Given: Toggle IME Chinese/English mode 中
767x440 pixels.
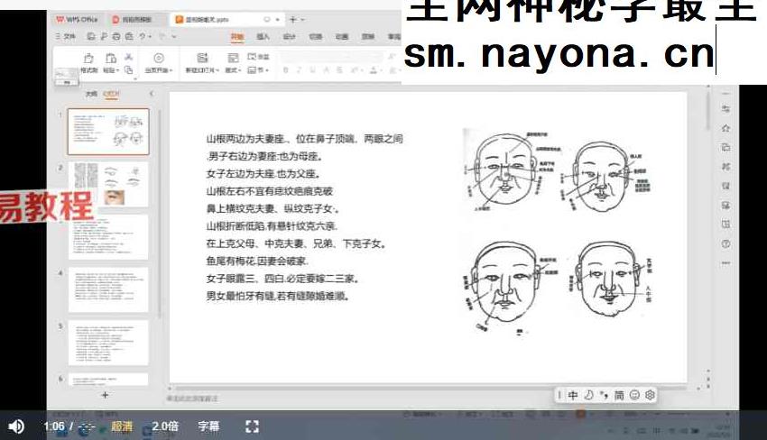Looking at the screenshot, I should tap(573, 395).
